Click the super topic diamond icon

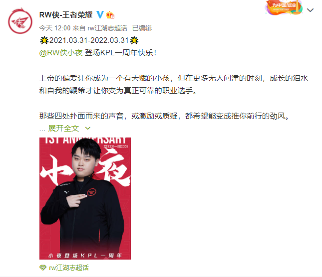coord(43,268)
